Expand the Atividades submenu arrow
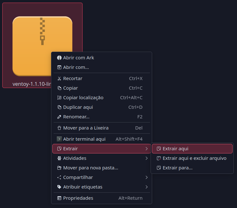 click(146, 158)
